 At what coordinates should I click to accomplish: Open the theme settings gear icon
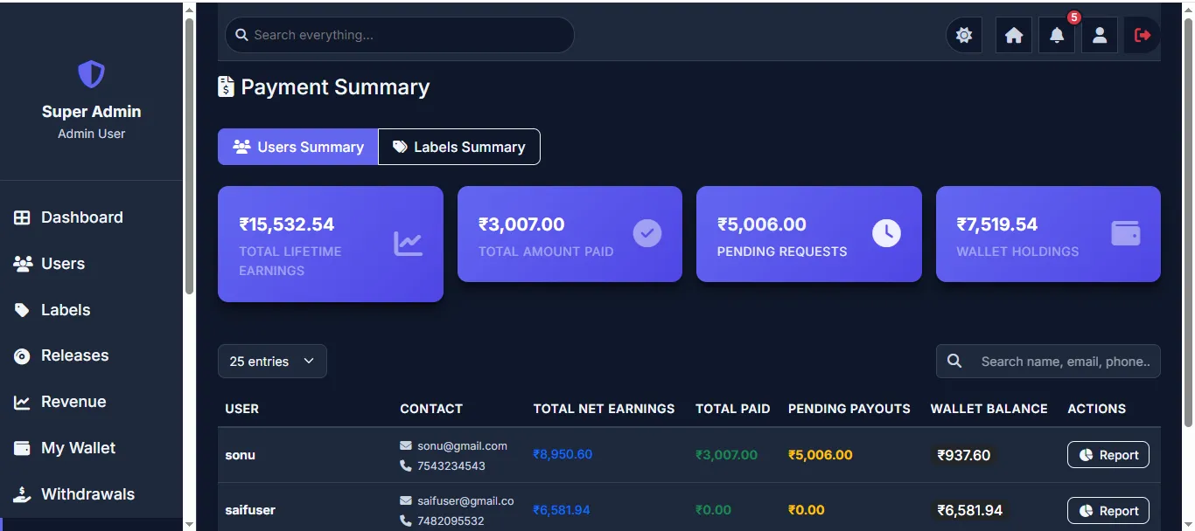click(964, 35)
